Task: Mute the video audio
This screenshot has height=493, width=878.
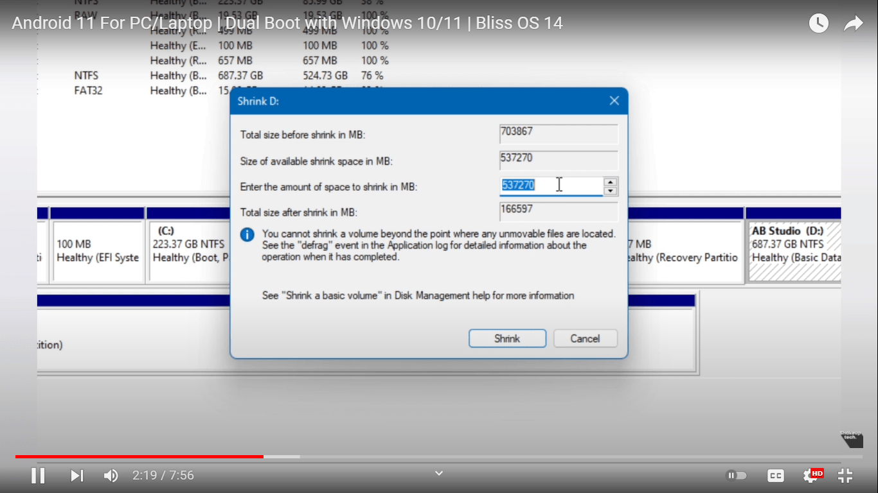Action: (111, 475)
